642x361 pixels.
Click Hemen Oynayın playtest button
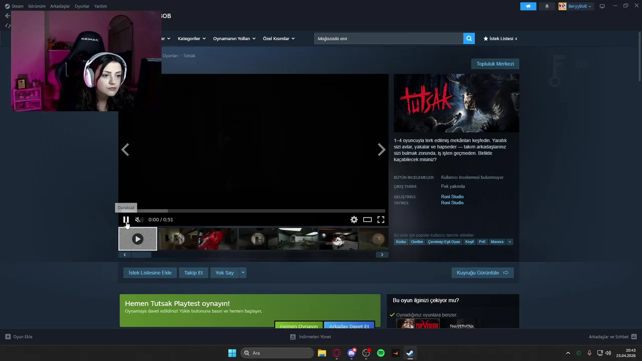pyautogui.click(x=299, y=325)
